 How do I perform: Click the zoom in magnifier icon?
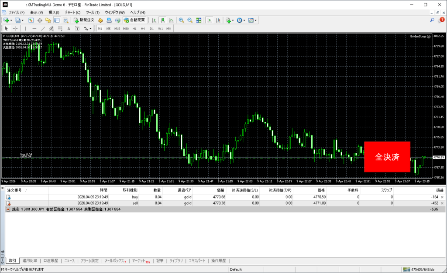(x=181, y=20)
